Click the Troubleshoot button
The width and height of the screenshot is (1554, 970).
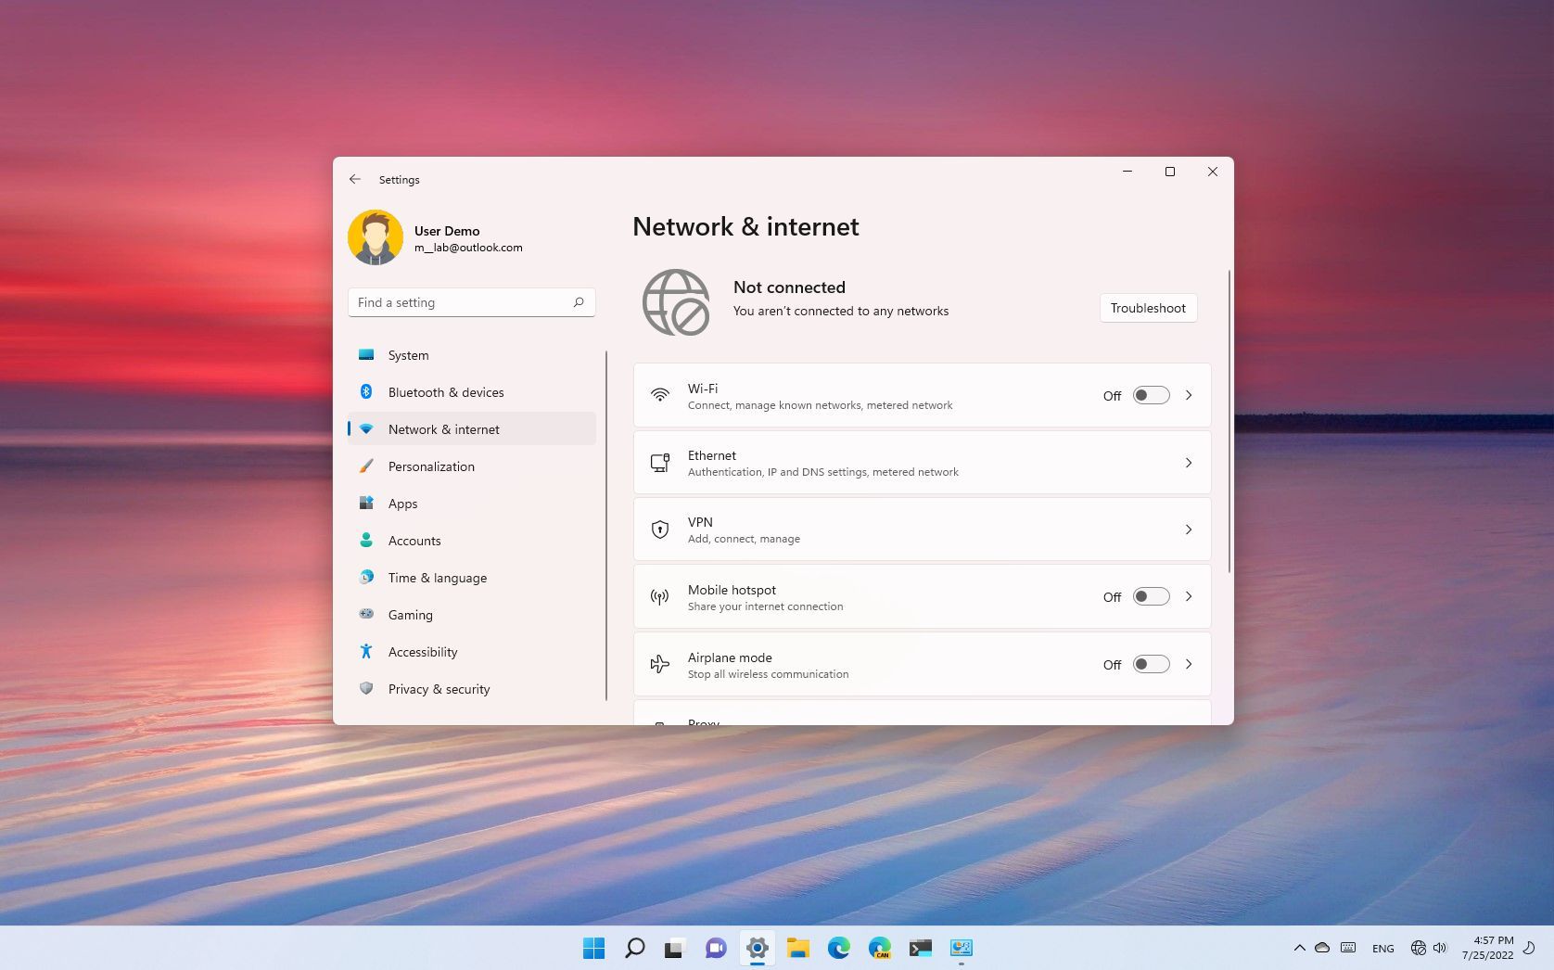(1148, 308)
